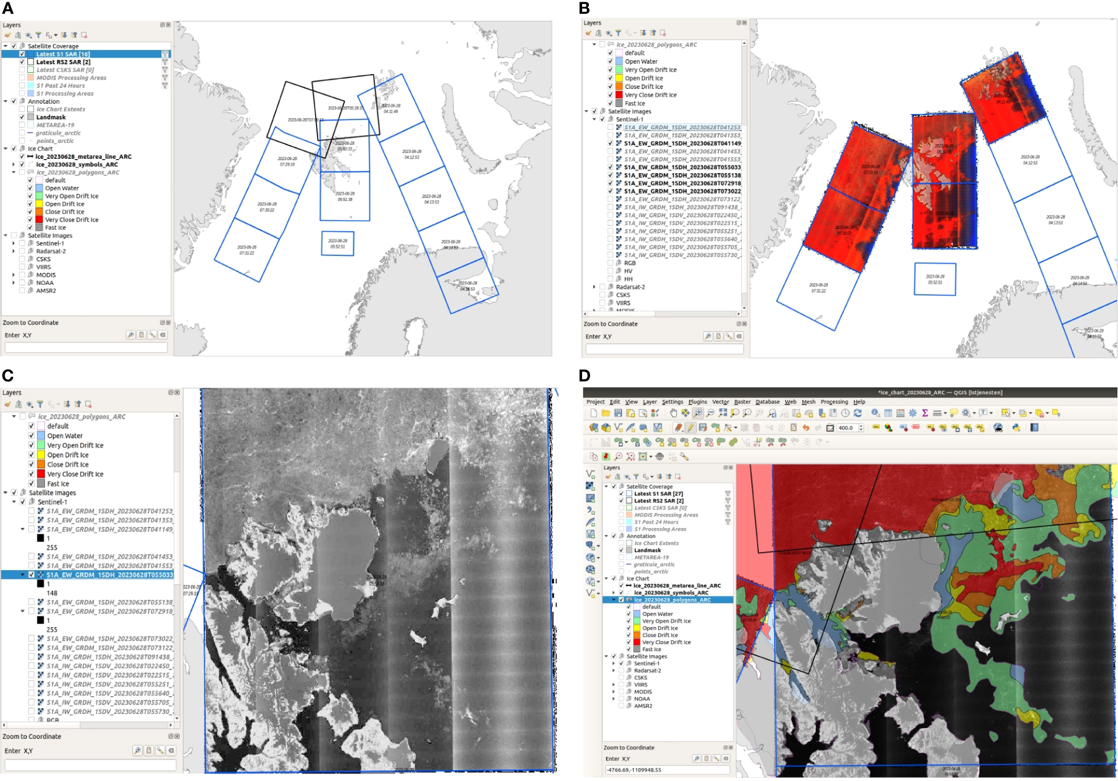The image size is (1118, 781).
Task: Toggle Latest CSKS SAR [0] checkbox in panel A
Action: (x=22, y=70)
